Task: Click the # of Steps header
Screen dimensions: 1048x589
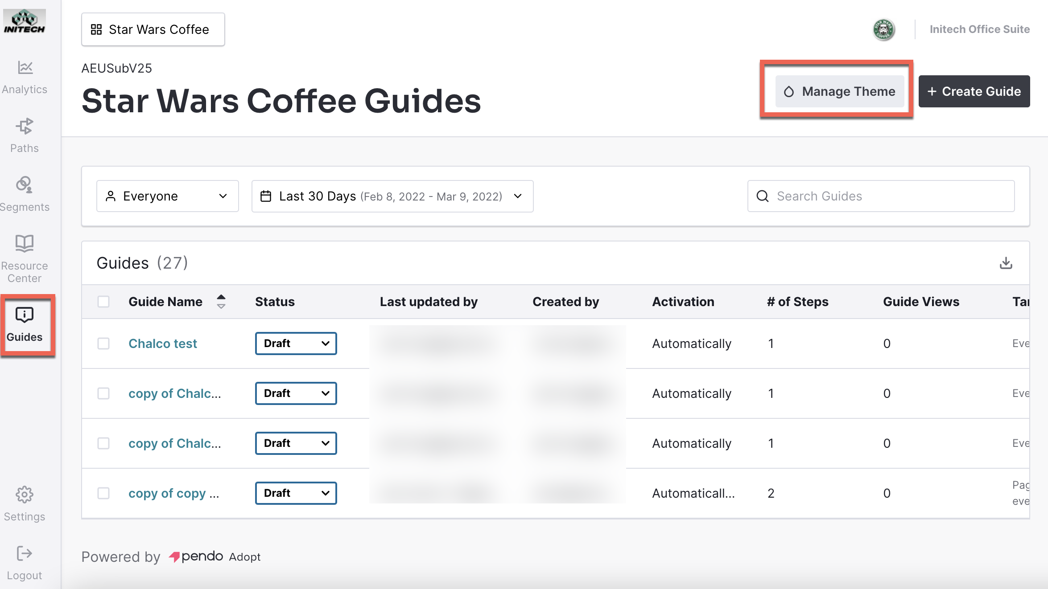Action: pyautogui.click(x=797, y=302)
